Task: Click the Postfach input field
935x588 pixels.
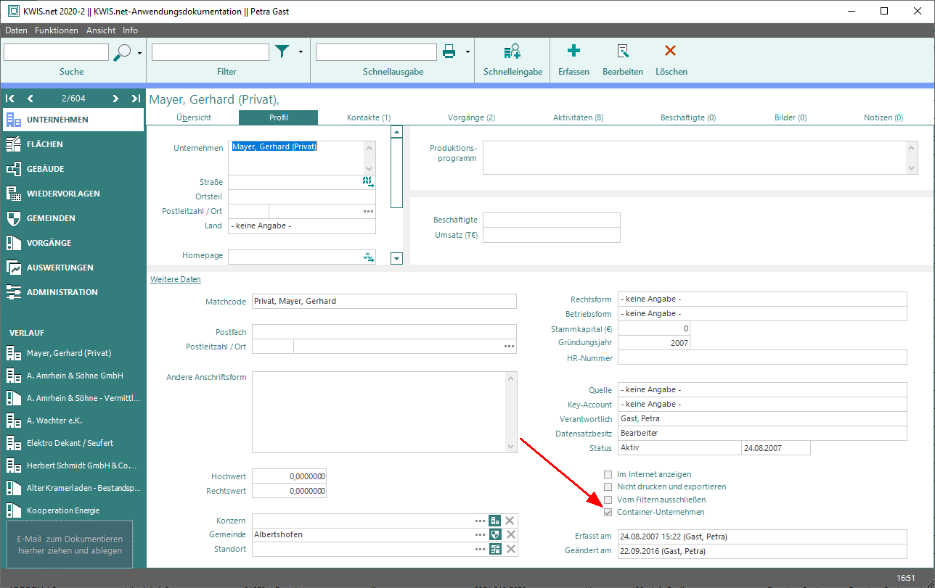Action: tap(384, 331)
